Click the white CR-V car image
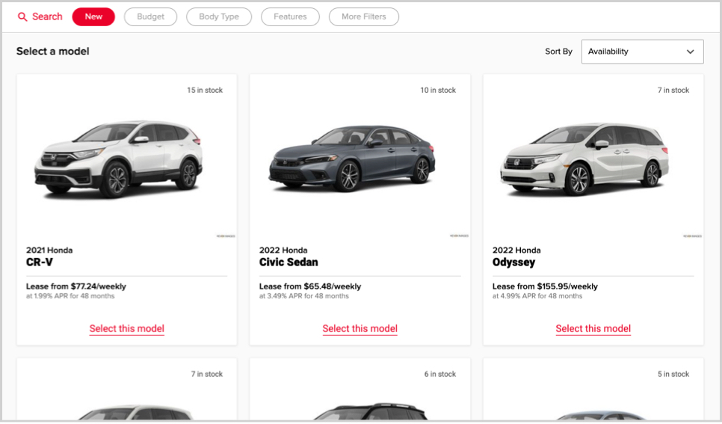This screenshot has height=424, width=722. 119,159
